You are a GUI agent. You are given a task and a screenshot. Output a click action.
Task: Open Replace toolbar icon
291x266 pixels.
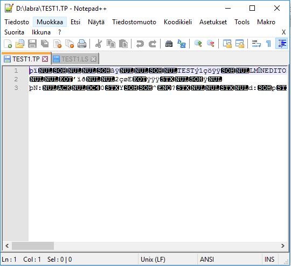click(181, 44)
